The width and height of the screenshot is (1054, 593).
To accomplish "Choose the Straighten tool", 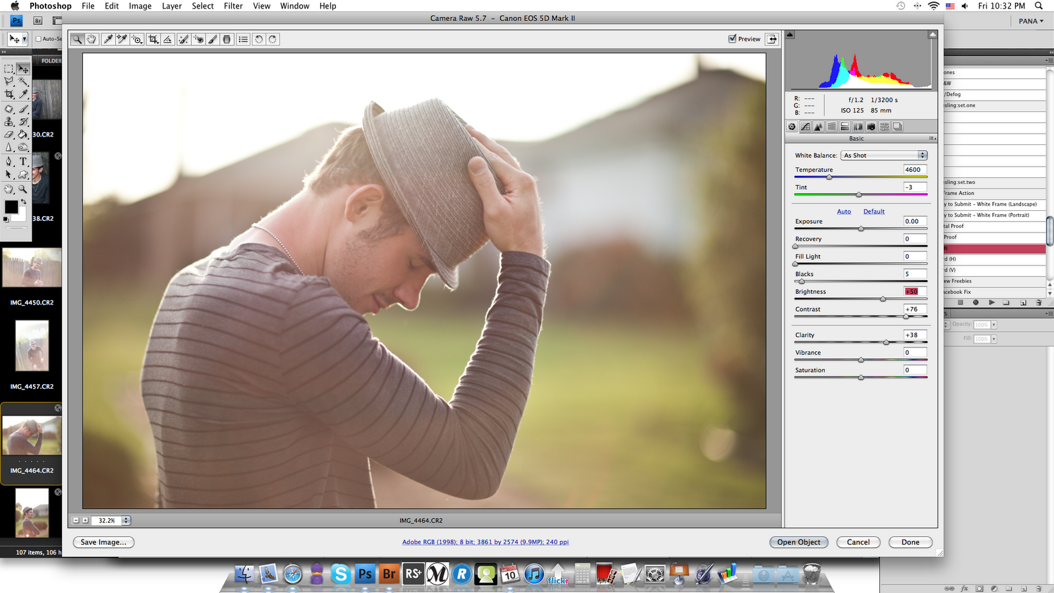I will point(168,40).
